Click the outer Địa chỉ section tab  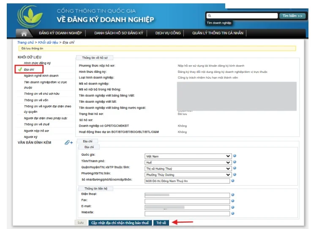[x=87, y=141]
